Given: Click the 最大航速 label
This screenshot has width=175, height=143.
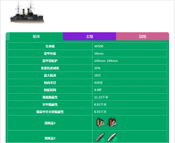Looking at the screenshot, I should 50,76.
